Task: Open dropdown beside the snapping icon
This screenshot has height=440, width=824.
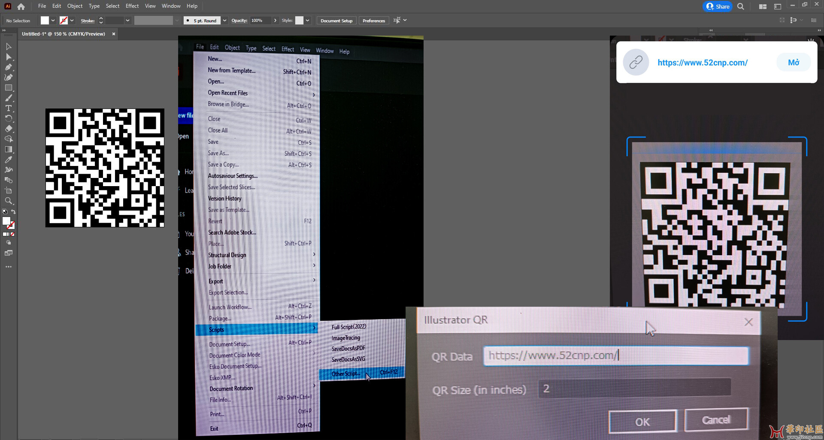Action: coord(801,20)
